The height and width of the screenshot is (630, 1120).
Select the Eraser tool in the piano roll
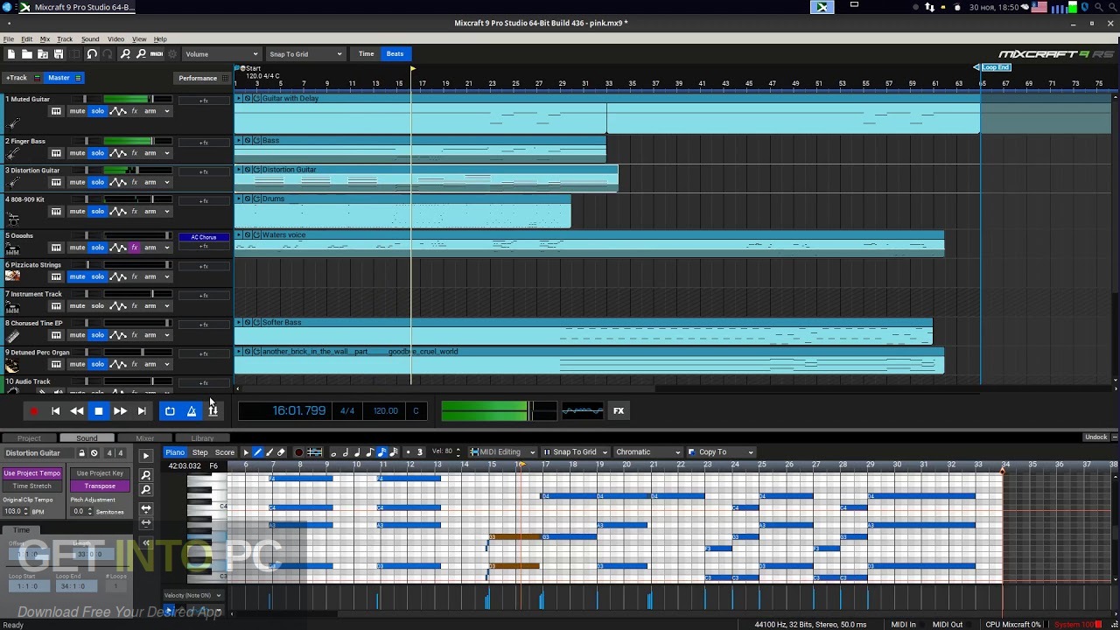(x=280, y=452)
